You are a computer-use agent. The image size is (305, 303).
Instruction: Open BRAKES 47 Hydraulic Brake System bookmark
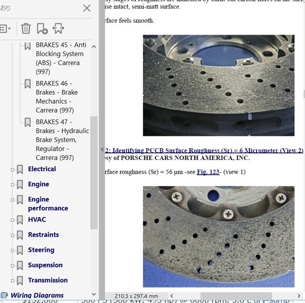point(62,140)
